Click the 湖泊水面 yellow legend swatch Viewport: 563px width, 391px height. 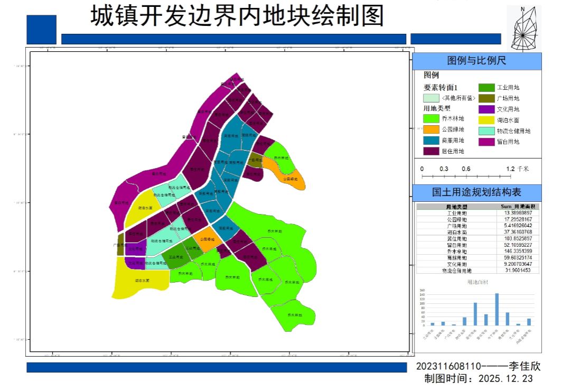486,120
